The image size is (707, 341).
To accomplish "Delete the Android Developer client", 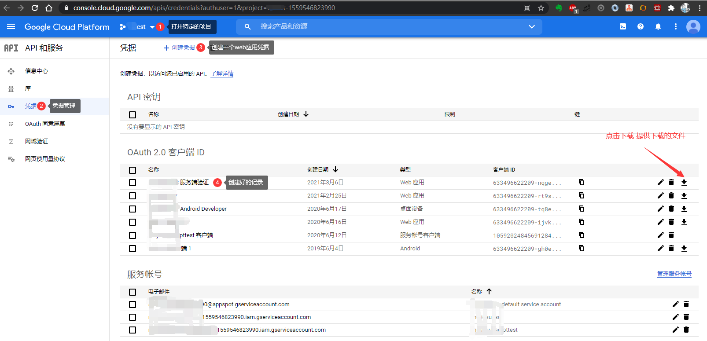I will (671, 209).
